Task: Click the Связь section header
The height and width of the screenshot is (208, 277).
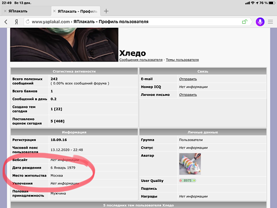Action: click(x=203, y=72)
